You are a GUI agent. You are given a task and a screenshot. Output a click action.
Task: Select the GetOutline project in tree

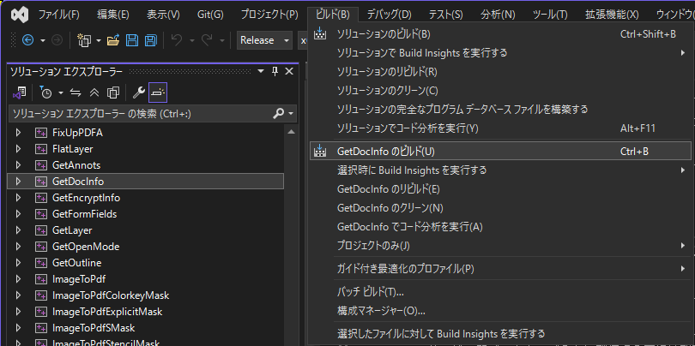point(76,263)
